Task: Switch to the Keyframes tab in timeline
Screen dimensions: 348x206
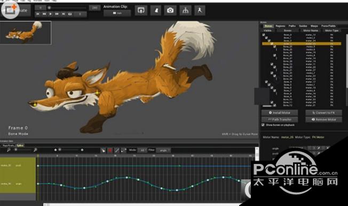Action: (8, 146)
